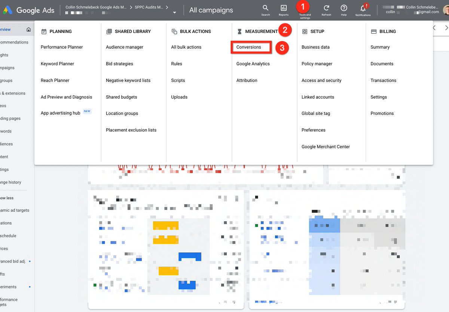
Task: Open Billing Transactions
Action: [x=384, y=81]
